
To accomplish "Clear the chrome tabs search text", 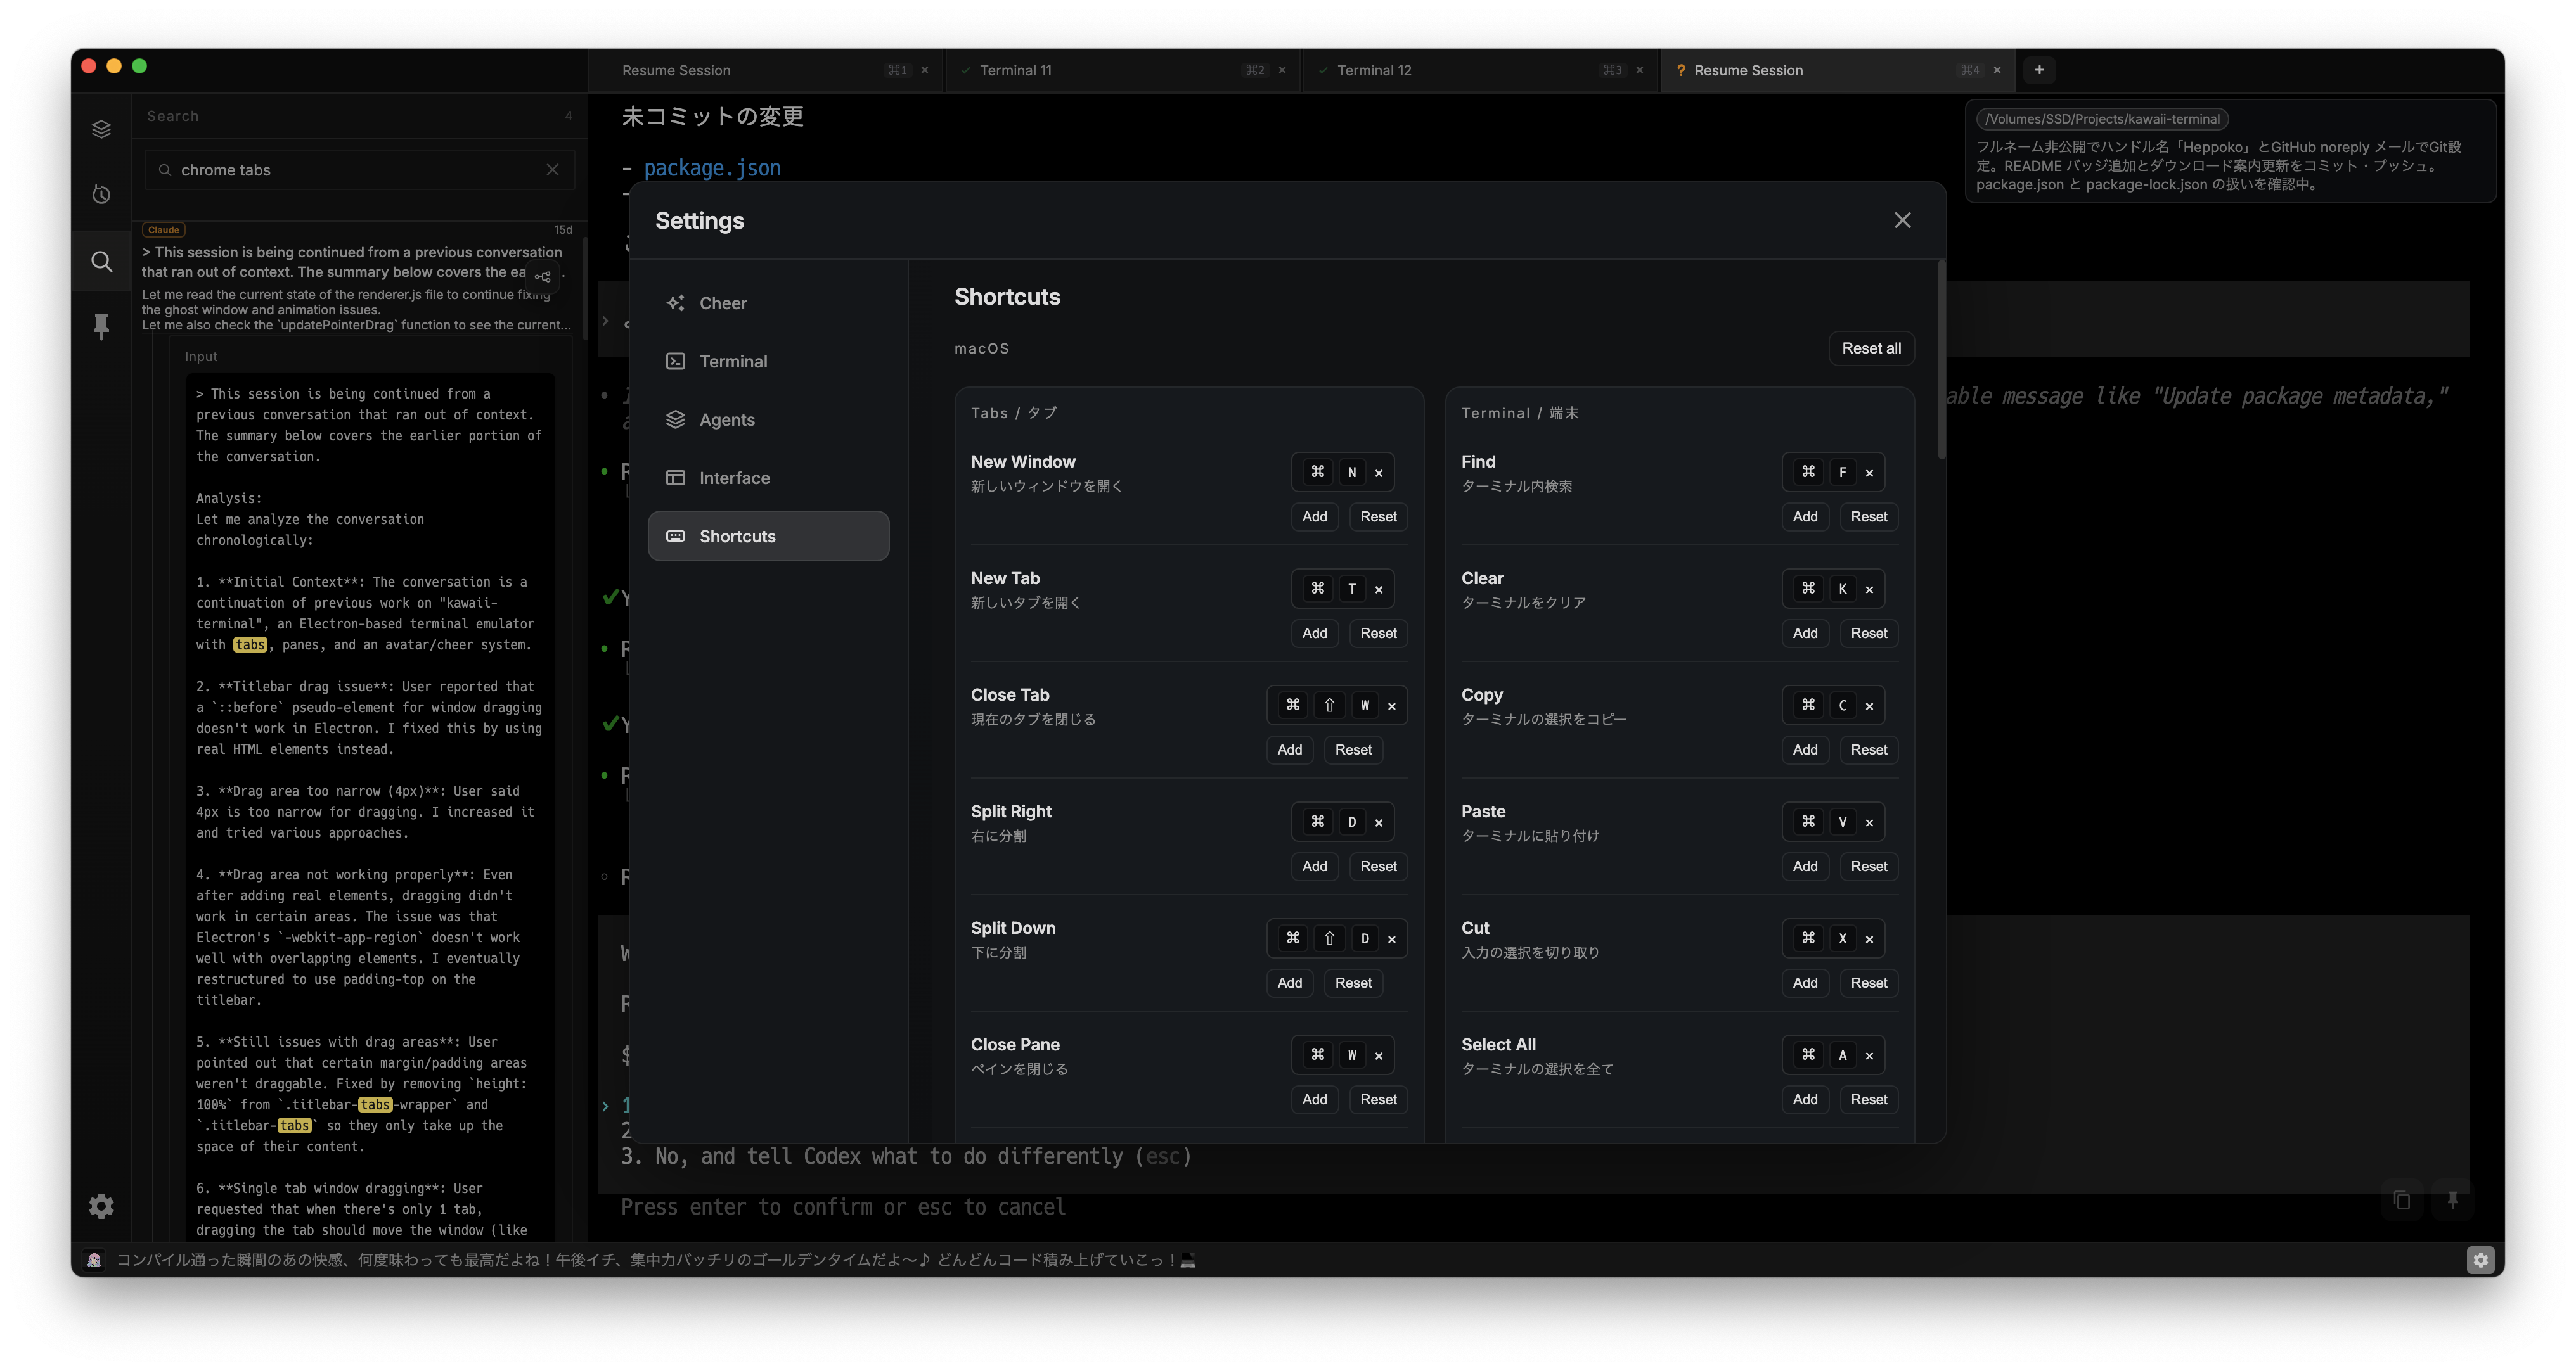I will (552, 170).
